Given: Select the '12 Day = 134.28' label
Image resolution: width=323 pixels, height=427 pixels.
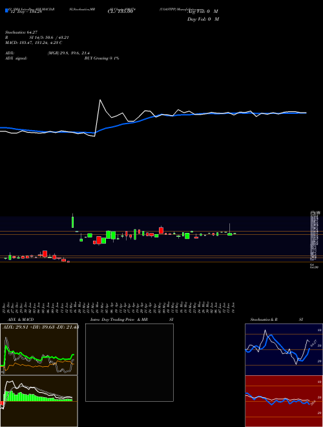Looking at the screenshot, I should [x=25, y=12].
